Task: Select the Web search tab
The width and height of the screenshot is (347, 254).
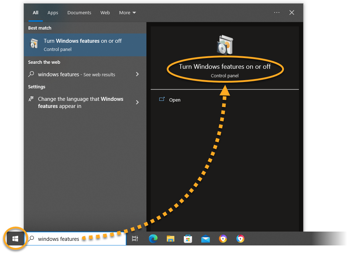Action: (105, 12)
